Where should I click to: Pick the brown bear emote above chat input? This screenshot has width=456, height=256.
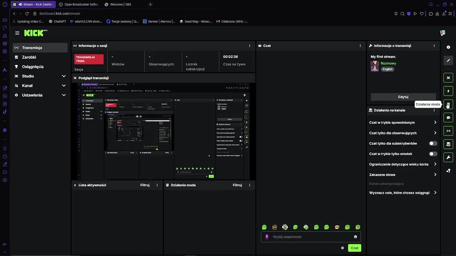275,227
